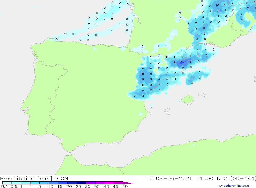Click the 15–20 mm legend color swatch
The image size is (256, 188).
point(63,183)
